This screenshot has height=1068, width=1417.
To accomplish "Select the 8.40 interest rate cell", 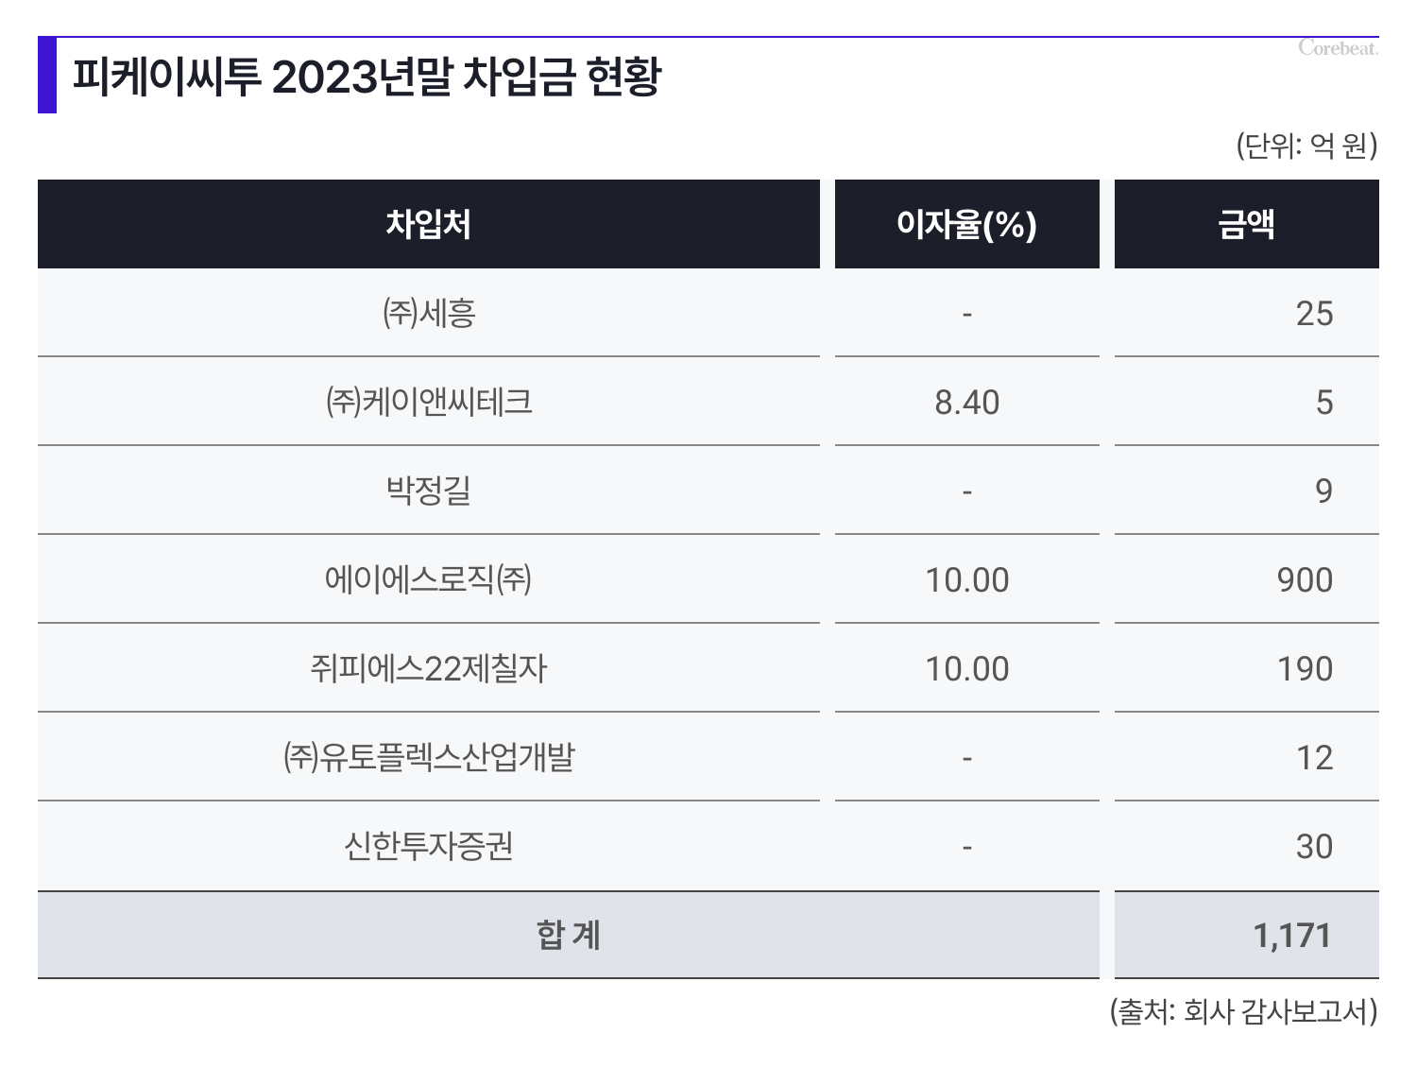I will pyautogui.click(x=967, y=402).
